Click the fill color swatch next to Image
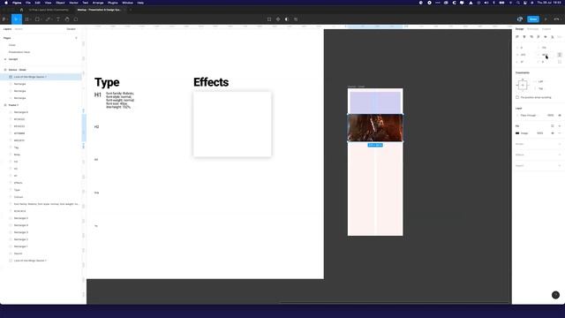Viewport: 565px width, 318px height. (517, 133)
